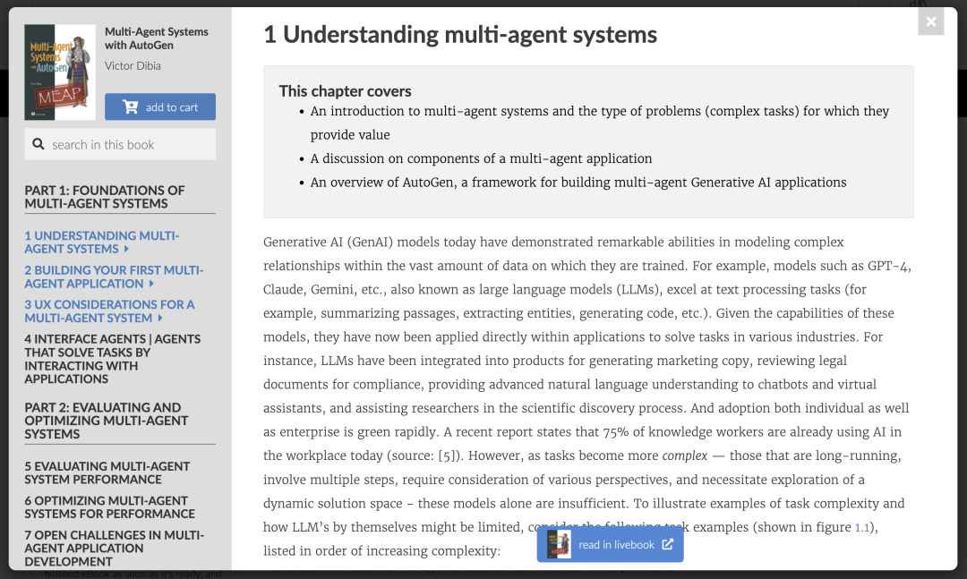Viewport: 967px width, 579px height.
Task: Click the book title Multi-Agent Systems with AutoGen
Action: tap(156, 38)
